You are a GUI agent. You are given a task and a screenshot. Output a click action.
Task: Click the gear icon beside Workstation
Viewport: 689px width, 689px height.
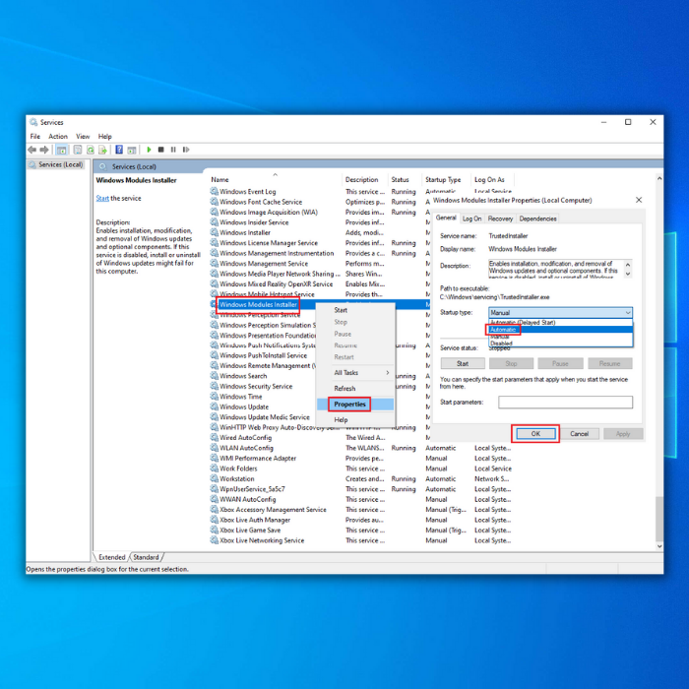[x=214, y=478]
